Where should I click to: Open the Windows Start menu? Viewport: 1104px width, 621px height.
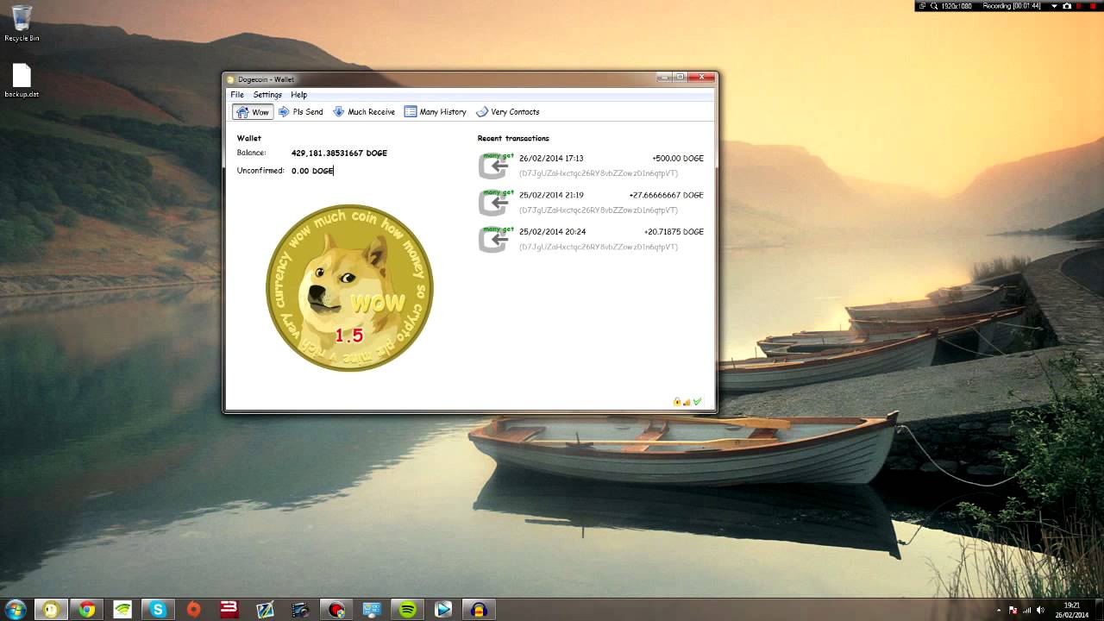[x=16, y=609]
